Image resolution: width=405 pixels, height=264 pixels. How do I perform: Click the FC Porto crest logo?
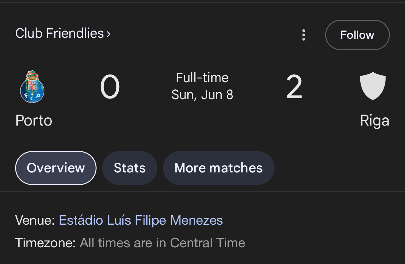coord(32,87)
